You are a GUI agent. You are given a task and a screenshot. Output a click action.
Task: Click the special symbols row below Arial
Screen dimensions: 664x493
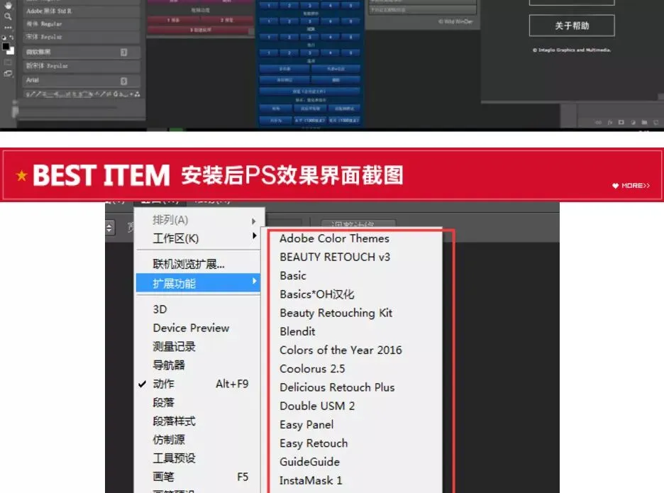[x=83, y=94]
